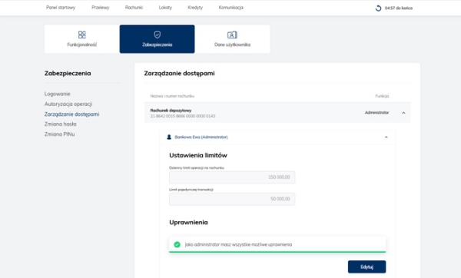Viewport: 461px width, 278px height.
Task: Click the daily limit field showing 150 000,00
Action: click(x=232, y=177)
